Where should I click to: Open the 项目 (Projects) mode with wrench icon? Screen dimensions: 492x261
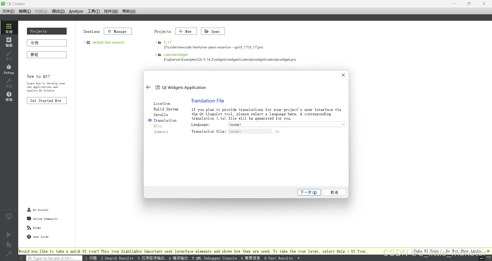(9, 83)
